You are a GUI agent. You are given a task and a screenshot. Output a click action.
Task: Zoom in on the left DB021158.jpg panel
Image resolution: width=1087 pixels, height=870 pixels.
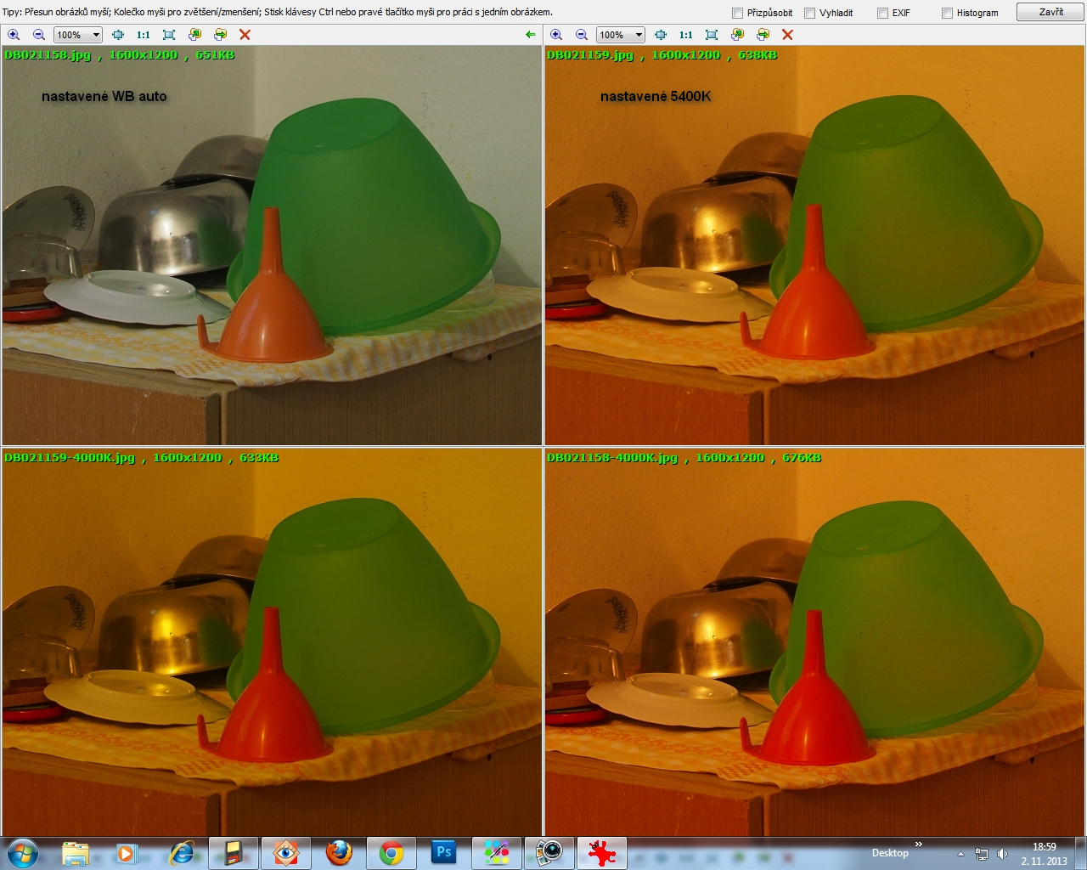click(x=14, y=35)
